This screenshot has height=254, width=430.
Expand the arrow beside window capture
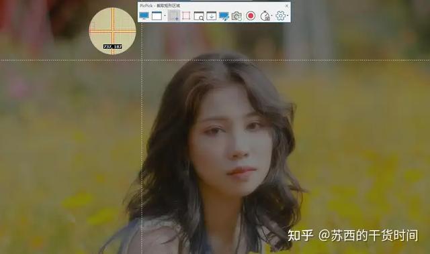point(165,15)
